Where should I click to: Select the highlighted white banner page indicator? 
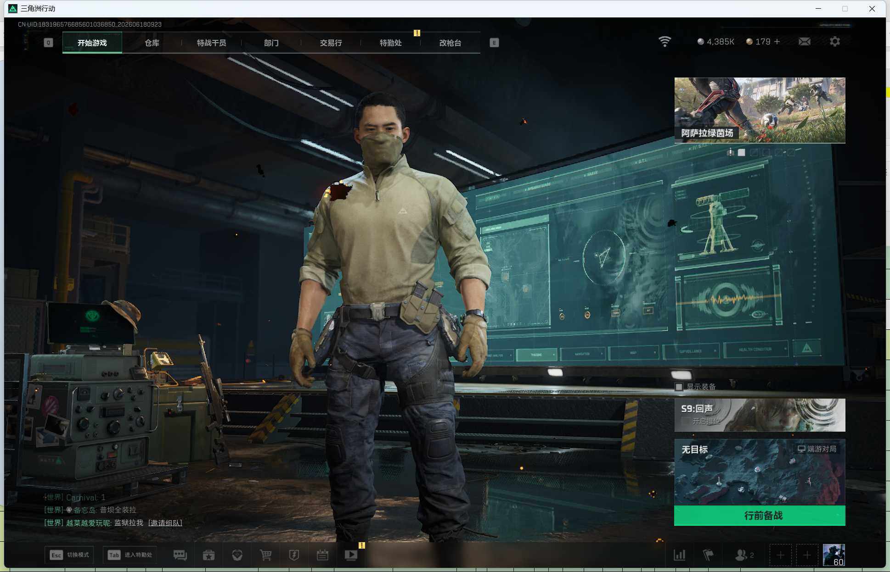(742, 152)
